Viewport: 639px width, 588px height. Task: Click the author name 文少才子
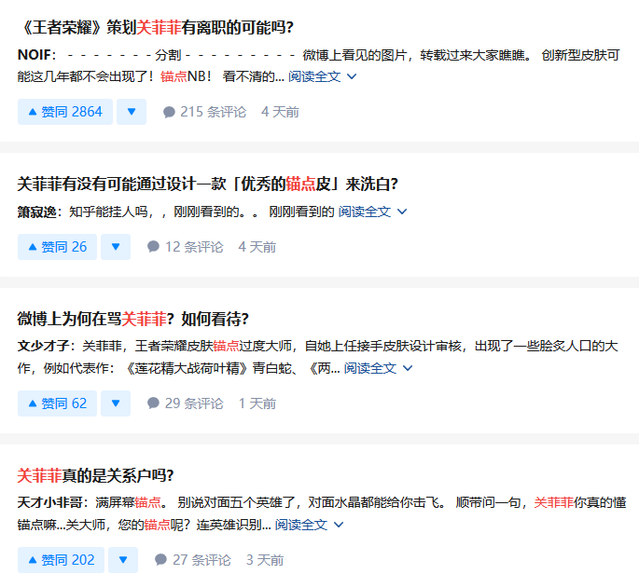pos(43,346)
